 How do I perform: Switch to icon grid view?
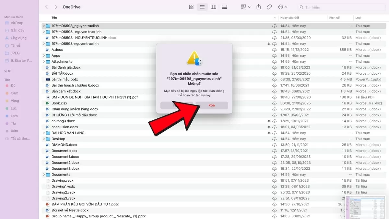[191, 7]
